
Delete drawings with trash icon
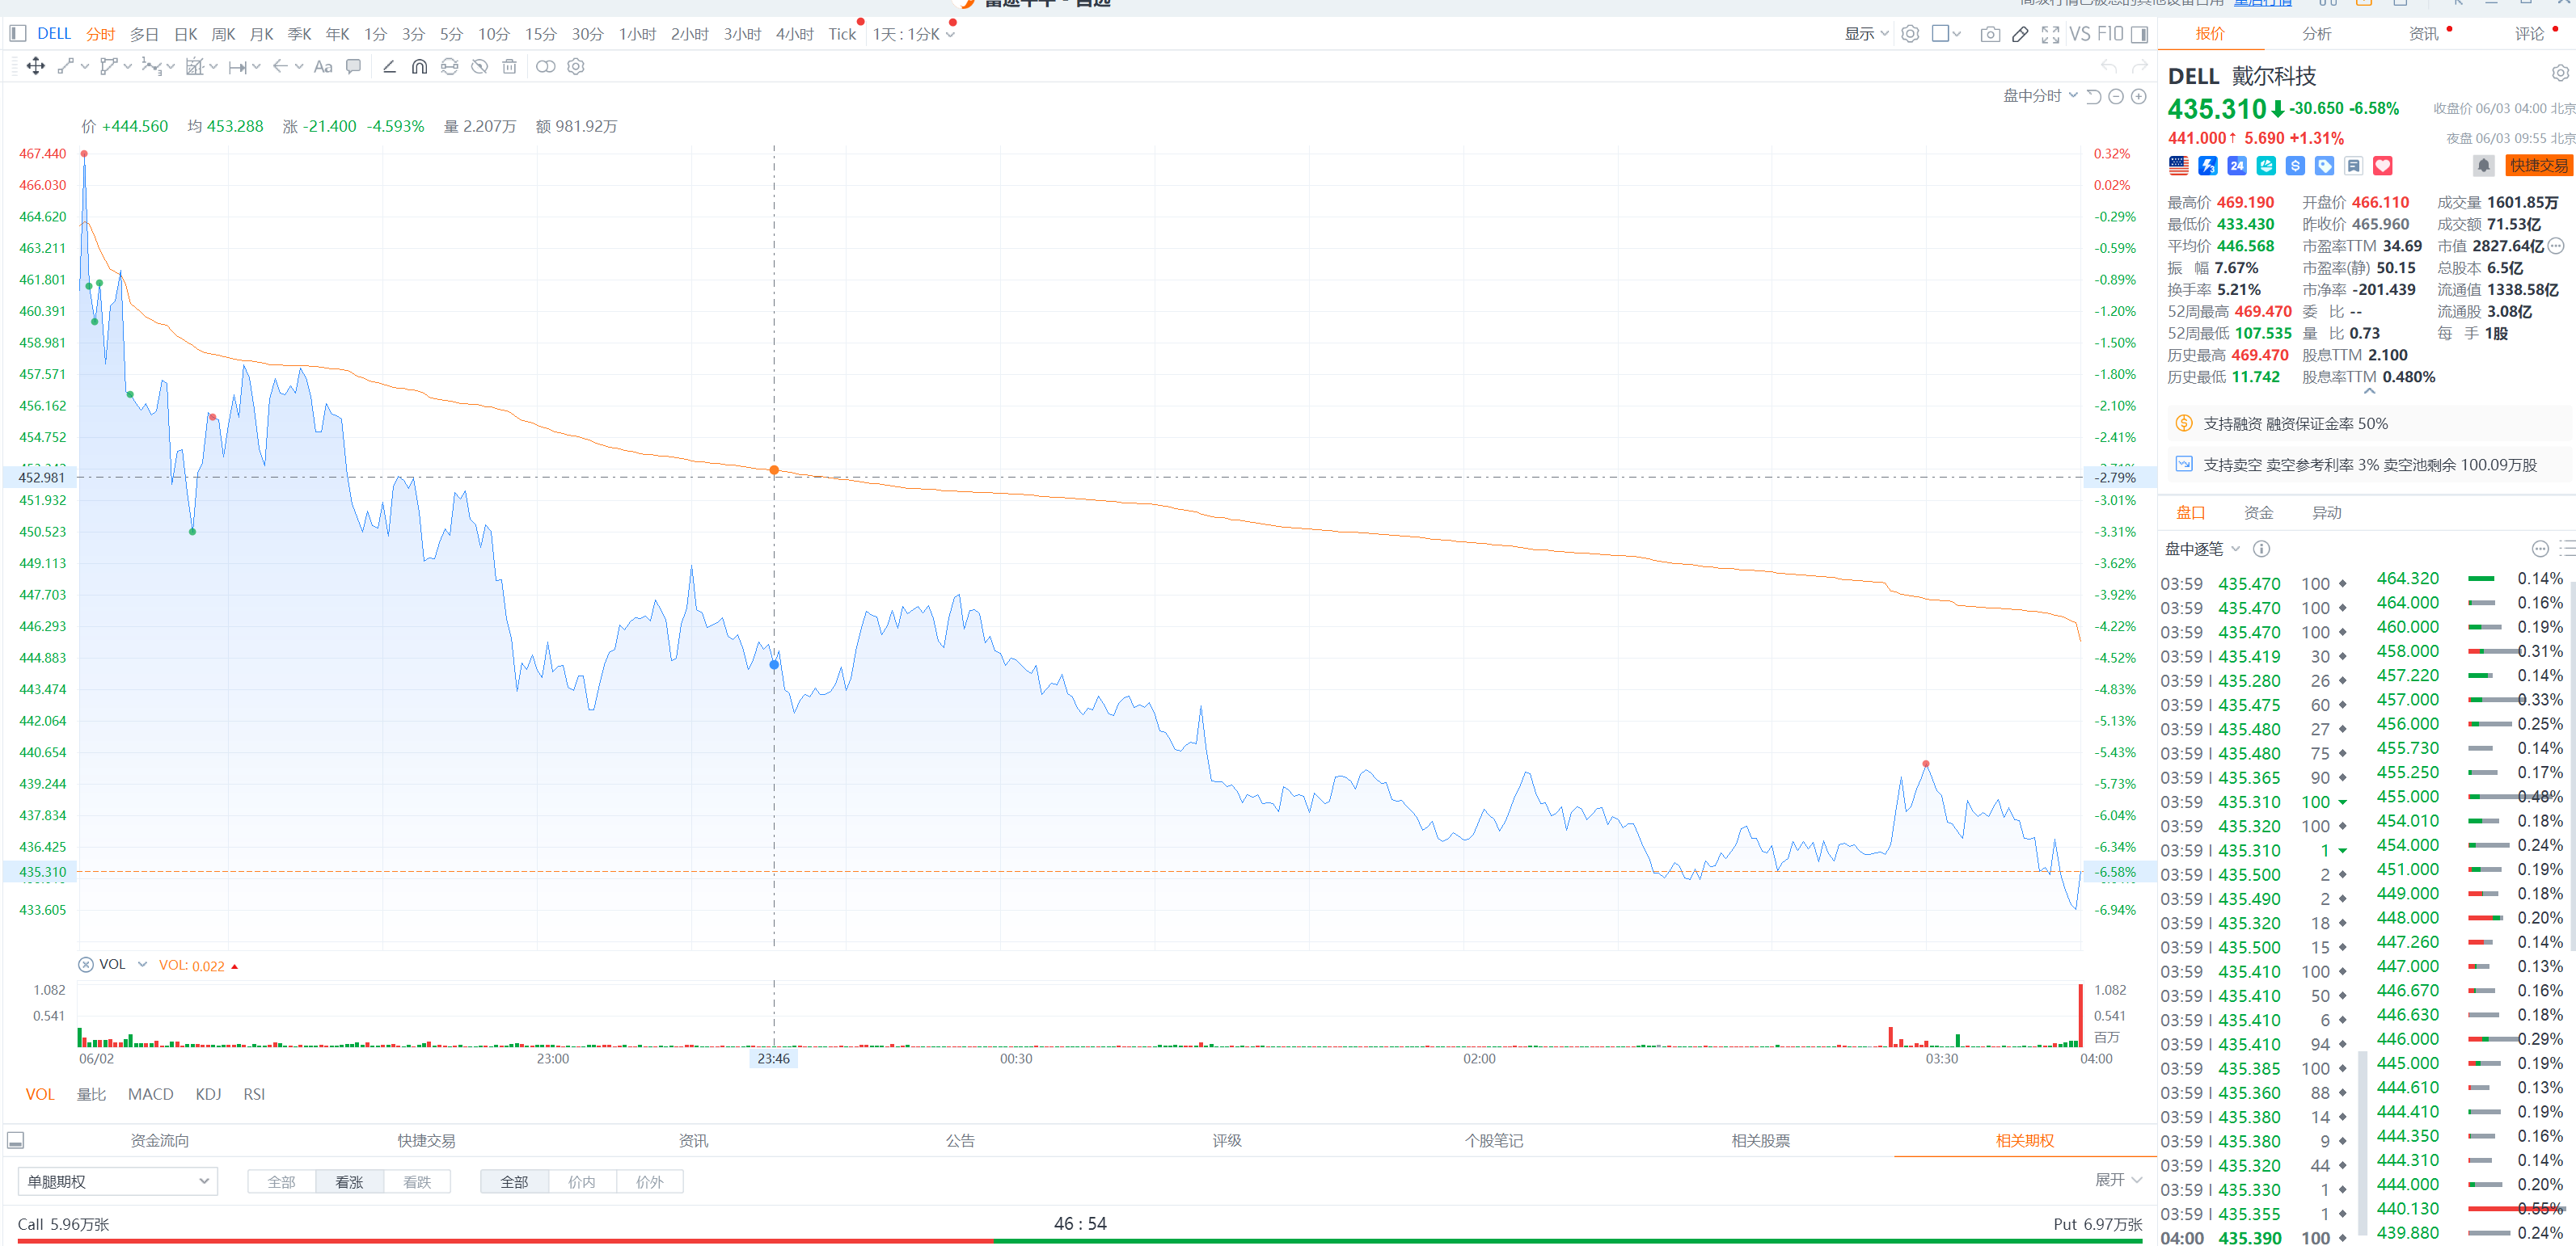(510, 67)
